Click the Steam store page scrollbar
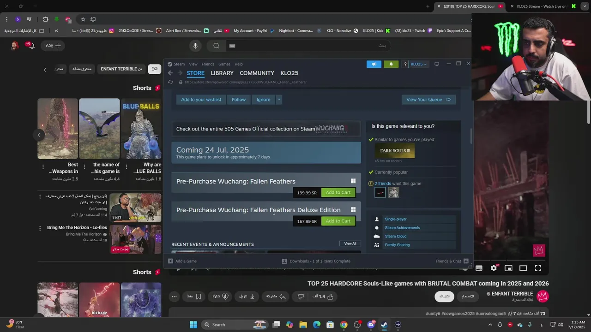The image size is (591, 332). [x=471, y=136]
